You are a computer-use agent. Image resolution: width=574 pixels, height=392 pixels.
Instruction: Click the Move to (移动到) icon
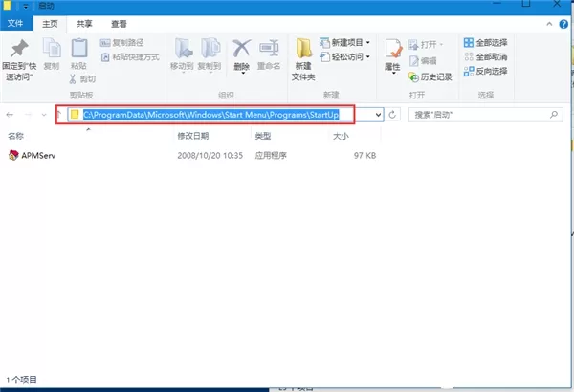pyautogui.click(x=183, y=49)
